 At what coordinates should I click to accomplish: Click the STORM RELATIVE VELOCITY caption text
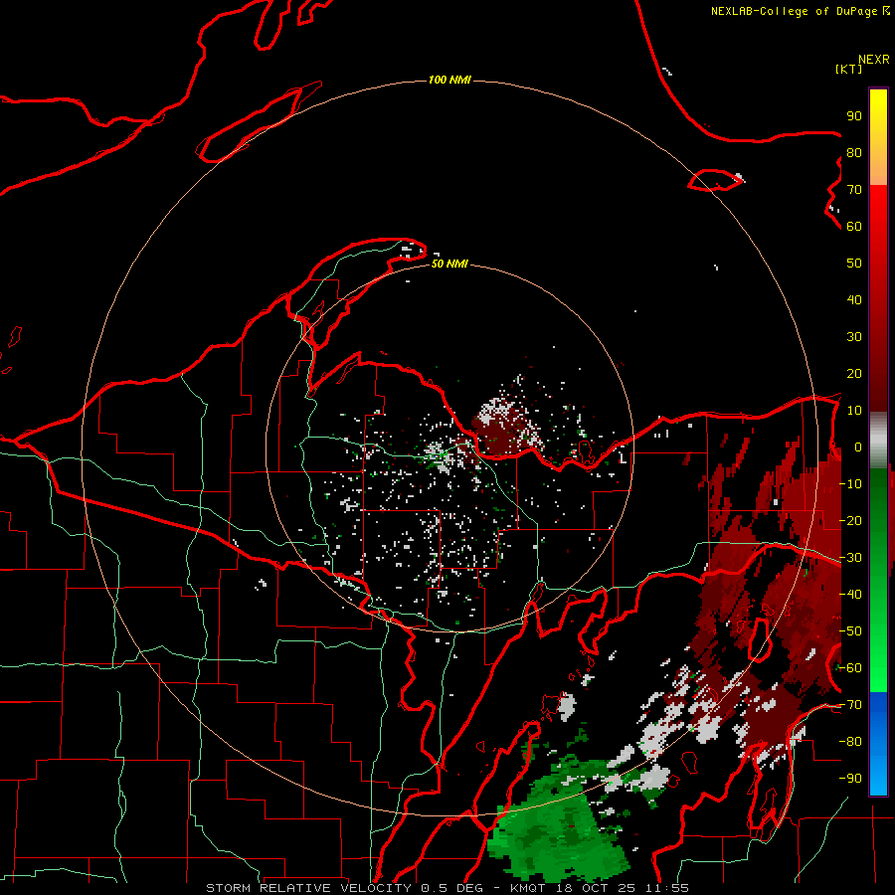point(308,888)
